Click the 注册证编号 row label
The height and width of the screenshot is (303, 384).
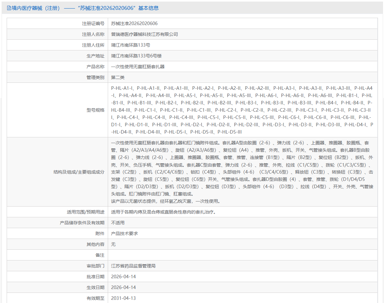point(93,23)
